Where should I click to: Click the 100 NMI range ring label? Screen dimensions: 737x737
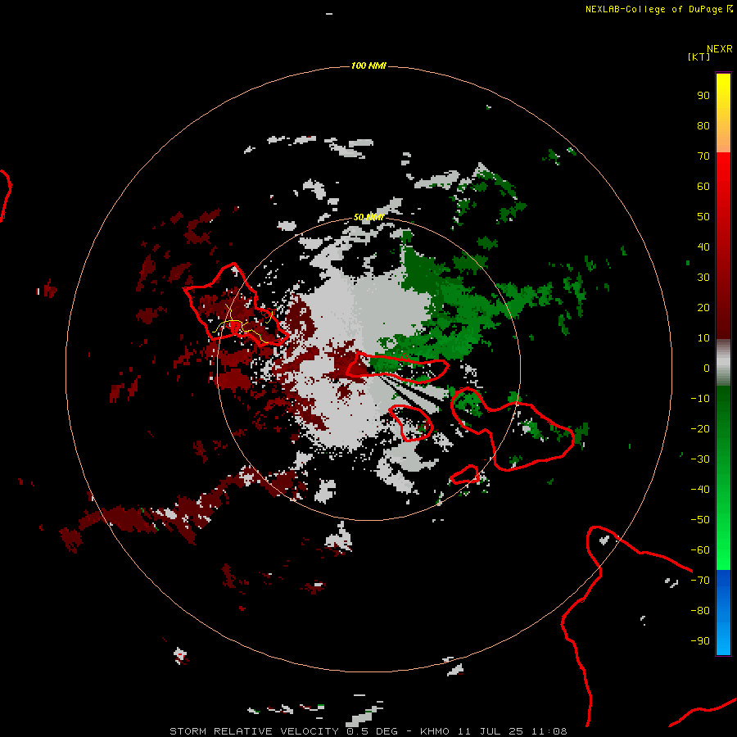point(368,66)
